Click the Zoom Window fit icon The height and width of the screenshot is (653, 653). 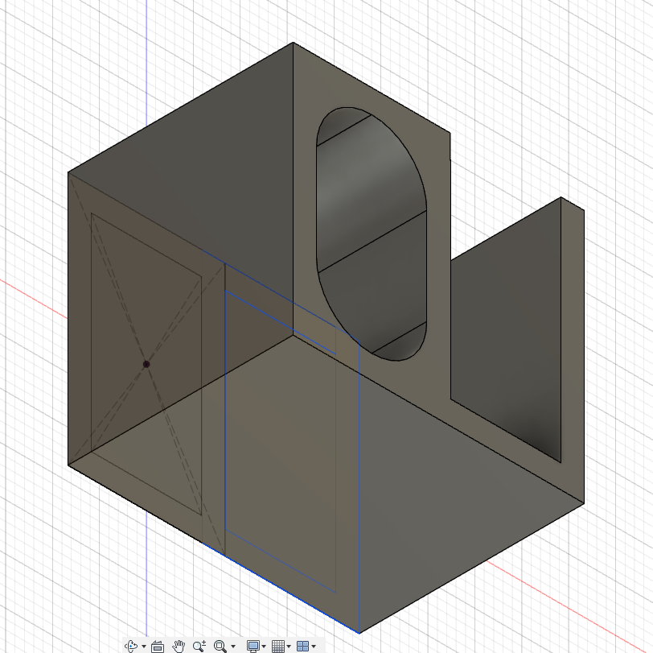pyautogui.click(x=220, y=646)
